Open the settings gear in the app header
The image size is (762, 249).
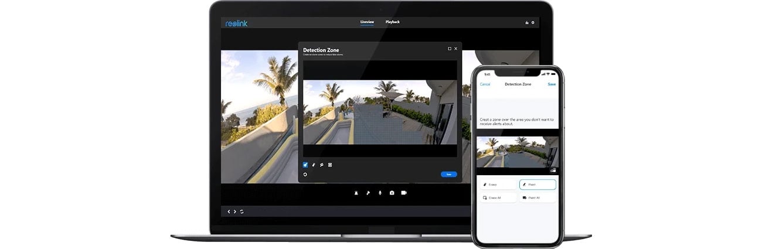(x=533, y=23)
